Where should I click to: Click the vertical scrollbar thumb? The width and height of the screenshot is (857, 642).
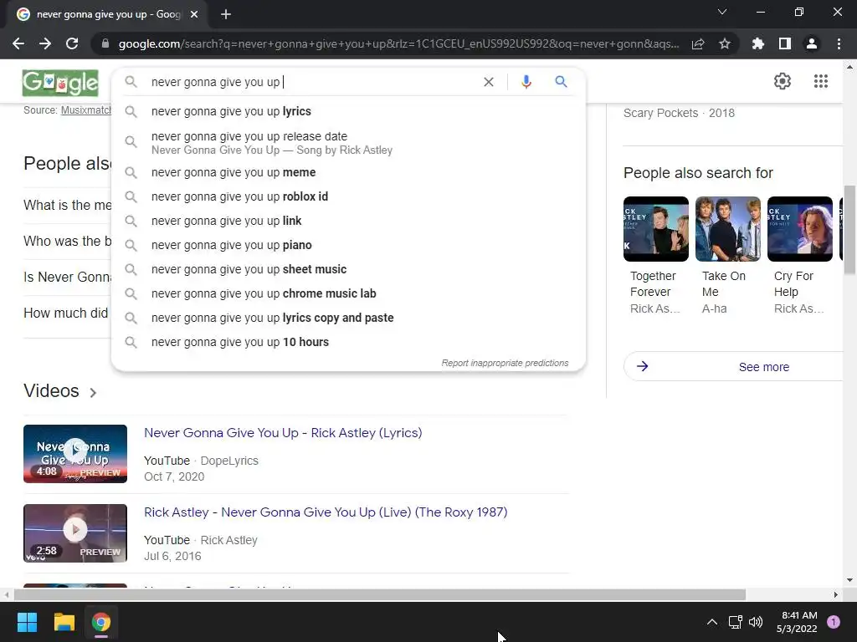tap(849, 230)
